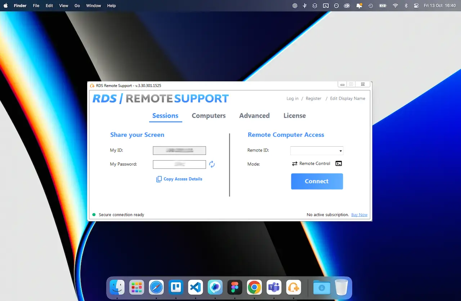Click Edit Display Name

[347, 98]
